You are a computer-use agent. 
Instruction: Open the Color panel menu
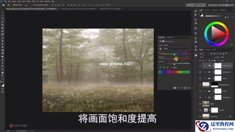(233, 10)
